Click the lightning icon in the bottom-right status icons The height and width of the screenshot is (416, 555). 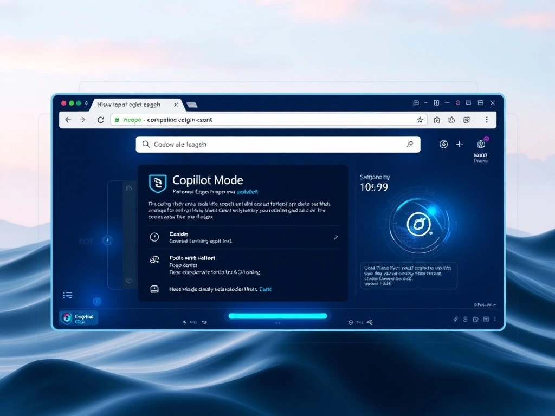(455, 319)
